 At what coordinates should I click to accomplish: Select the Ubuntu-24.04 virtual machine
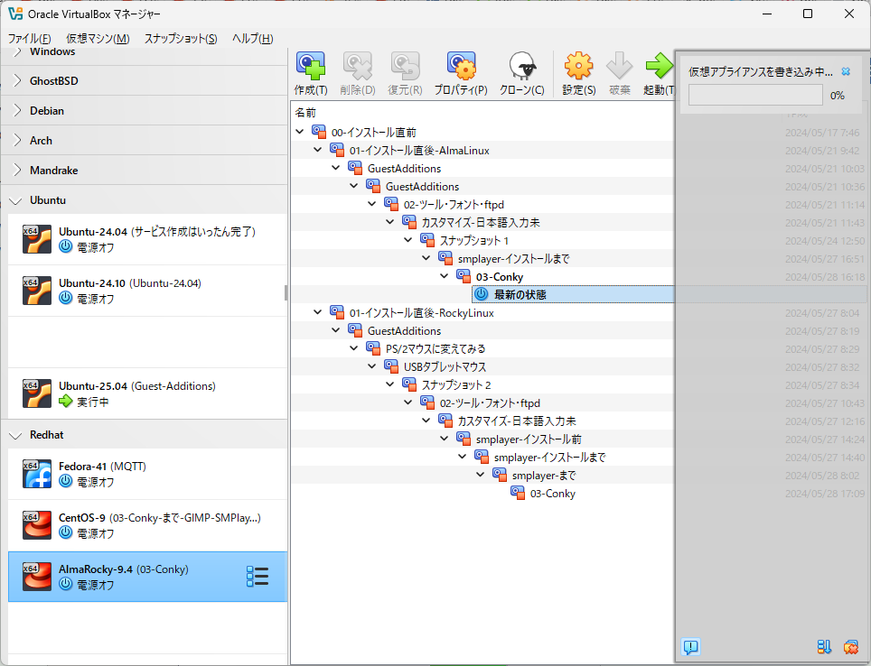coord(148,239)
